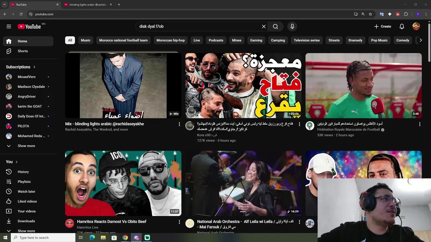
Task: Open the YouTube hamburger guide menu
Action: tap(9, 27)
